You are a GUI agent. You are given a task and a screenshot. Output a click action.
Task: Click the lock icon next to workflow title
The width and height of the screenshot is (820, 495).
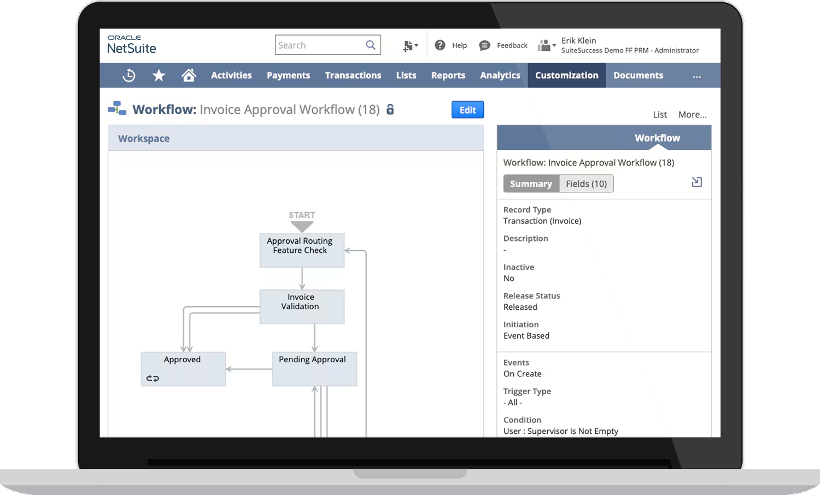[x=390, y=109]
